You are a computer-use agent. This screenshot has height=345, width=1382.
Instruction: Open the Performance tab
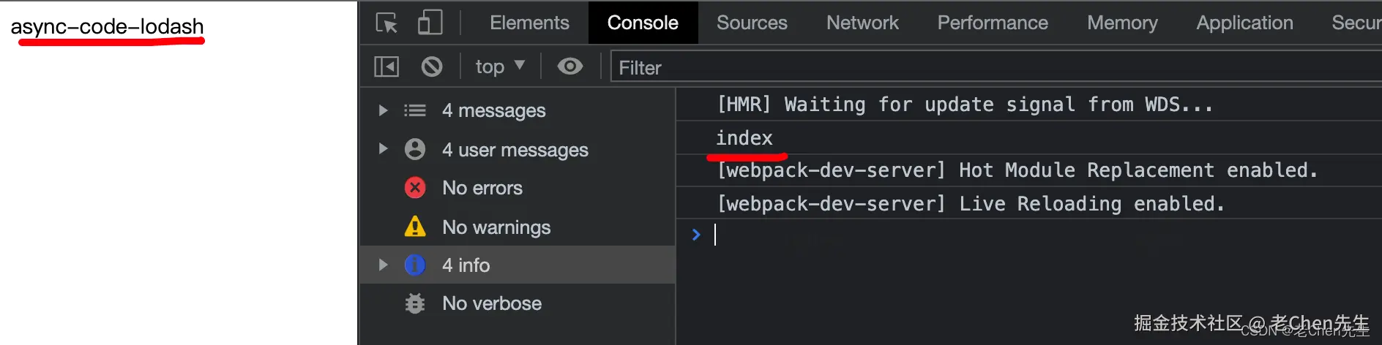click(993, 23)
